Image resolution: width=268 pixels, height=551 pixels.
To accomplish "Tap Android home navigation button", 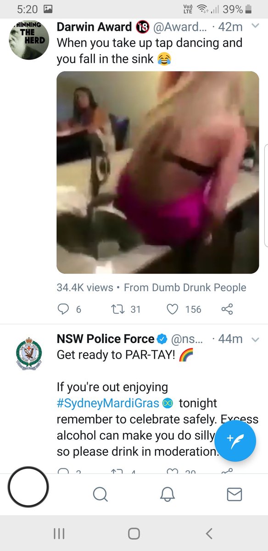I will 134,533.
